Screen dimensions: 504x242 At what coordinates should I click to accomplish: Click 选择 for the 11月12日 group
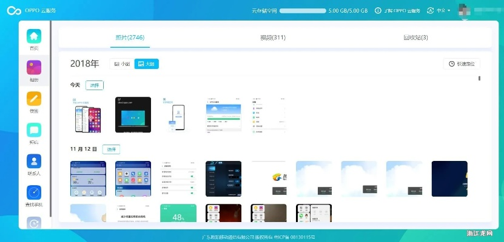coord(111,149)
